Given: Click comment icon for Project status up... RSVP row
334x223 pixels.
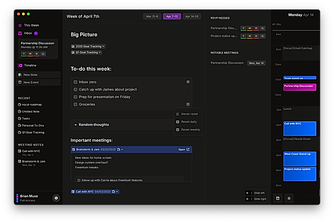Looking at the screenshot, I should click(x=262, y=36).
